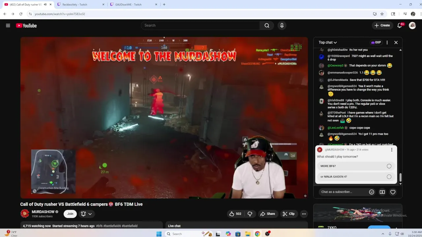Open a new Chrome tab
Screen dimensions: 422x237
(x=164, y=5)
